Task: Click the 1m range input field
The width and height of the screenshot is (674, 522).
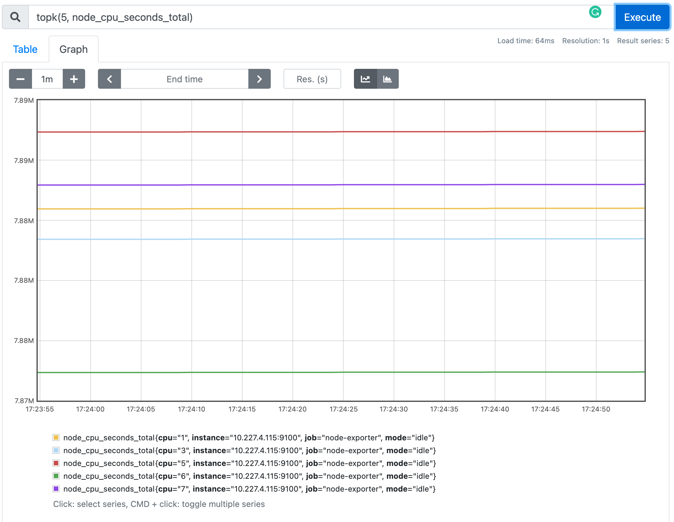Action: point(47,79)
